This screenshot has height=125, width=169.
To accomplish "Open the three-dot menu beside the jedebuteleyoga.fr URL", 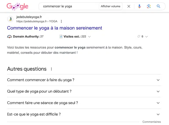I will pyautogui.click(x=61, y=21).
